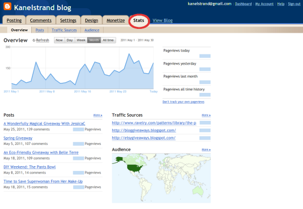Click 'May 5, 2011, 107 comments' text
303x209 pixels.
[26, 144]
